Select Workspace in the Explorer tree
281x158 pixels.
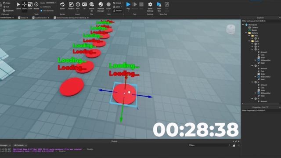pos(252,25)
